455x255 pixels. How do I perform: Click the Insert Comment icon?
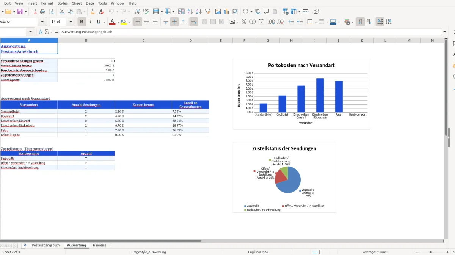[267, 12]
